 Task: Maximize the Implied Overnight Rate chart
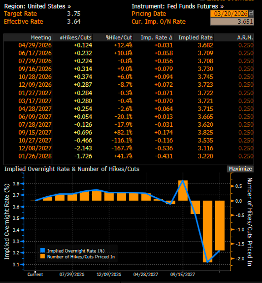240,169
